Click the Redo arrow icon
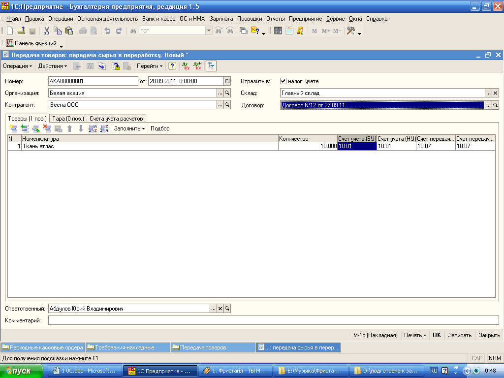 point(119,31)
